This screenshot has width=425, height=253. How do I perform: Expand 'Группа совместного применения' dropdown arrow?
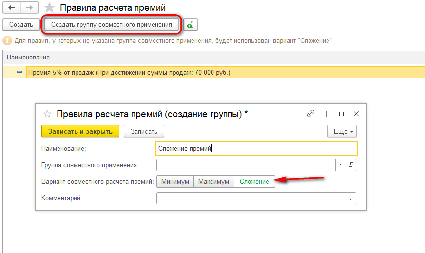(340, 165)
